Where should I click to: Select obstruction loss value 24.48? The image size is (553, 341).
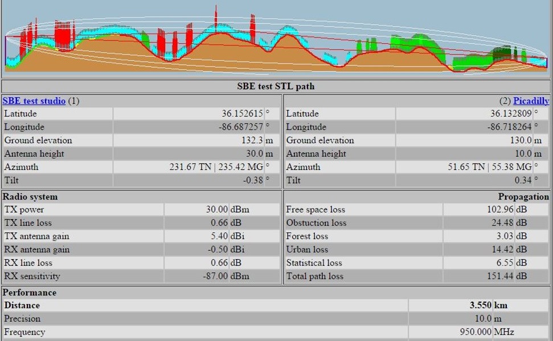(502, 223)
